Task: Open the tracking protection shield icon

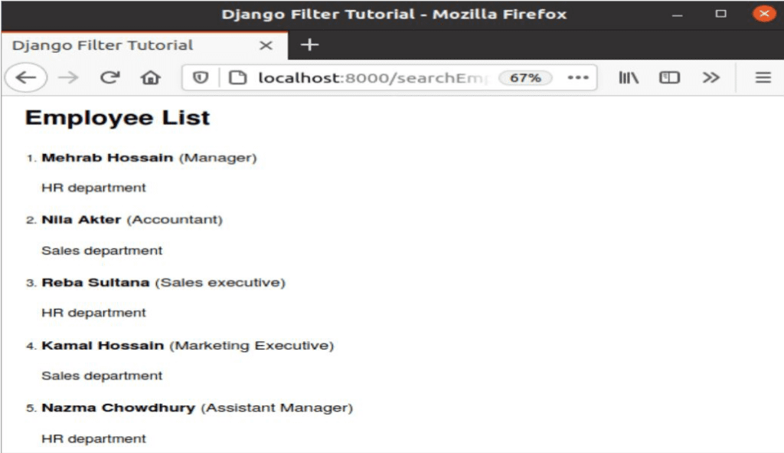Action: [201, 77]
